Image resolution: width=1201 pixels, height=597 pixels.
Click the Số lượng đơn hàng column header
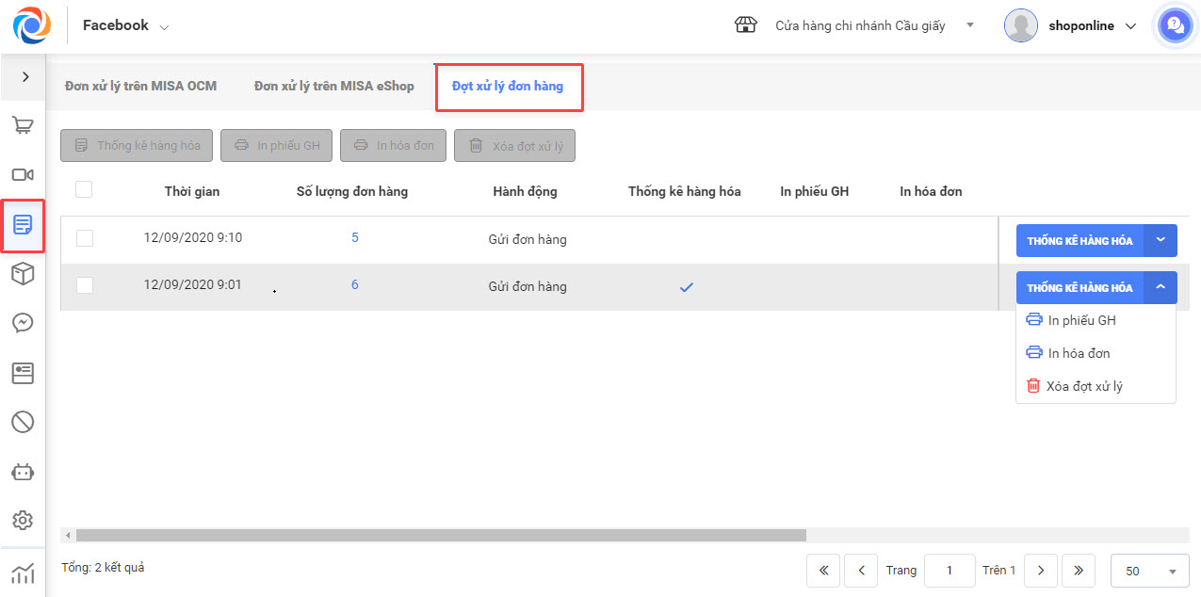352,191
